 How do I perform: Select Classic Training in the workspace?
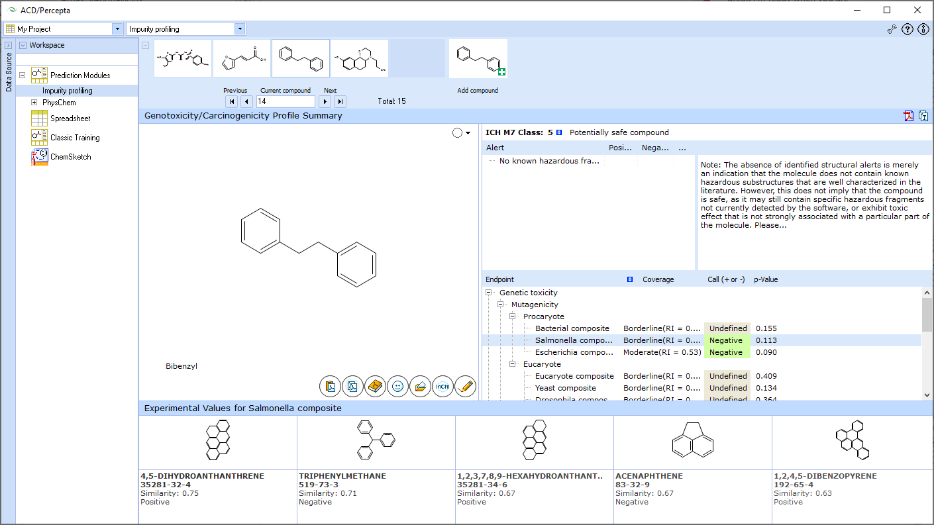75,138
